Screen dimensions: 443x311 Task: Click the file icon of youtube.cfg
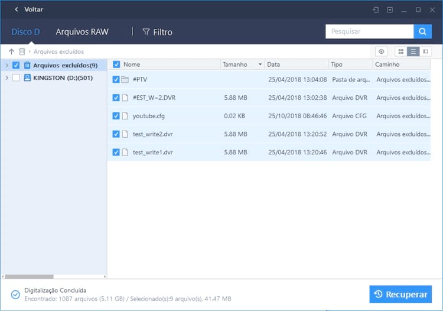(x=125, y=116)
